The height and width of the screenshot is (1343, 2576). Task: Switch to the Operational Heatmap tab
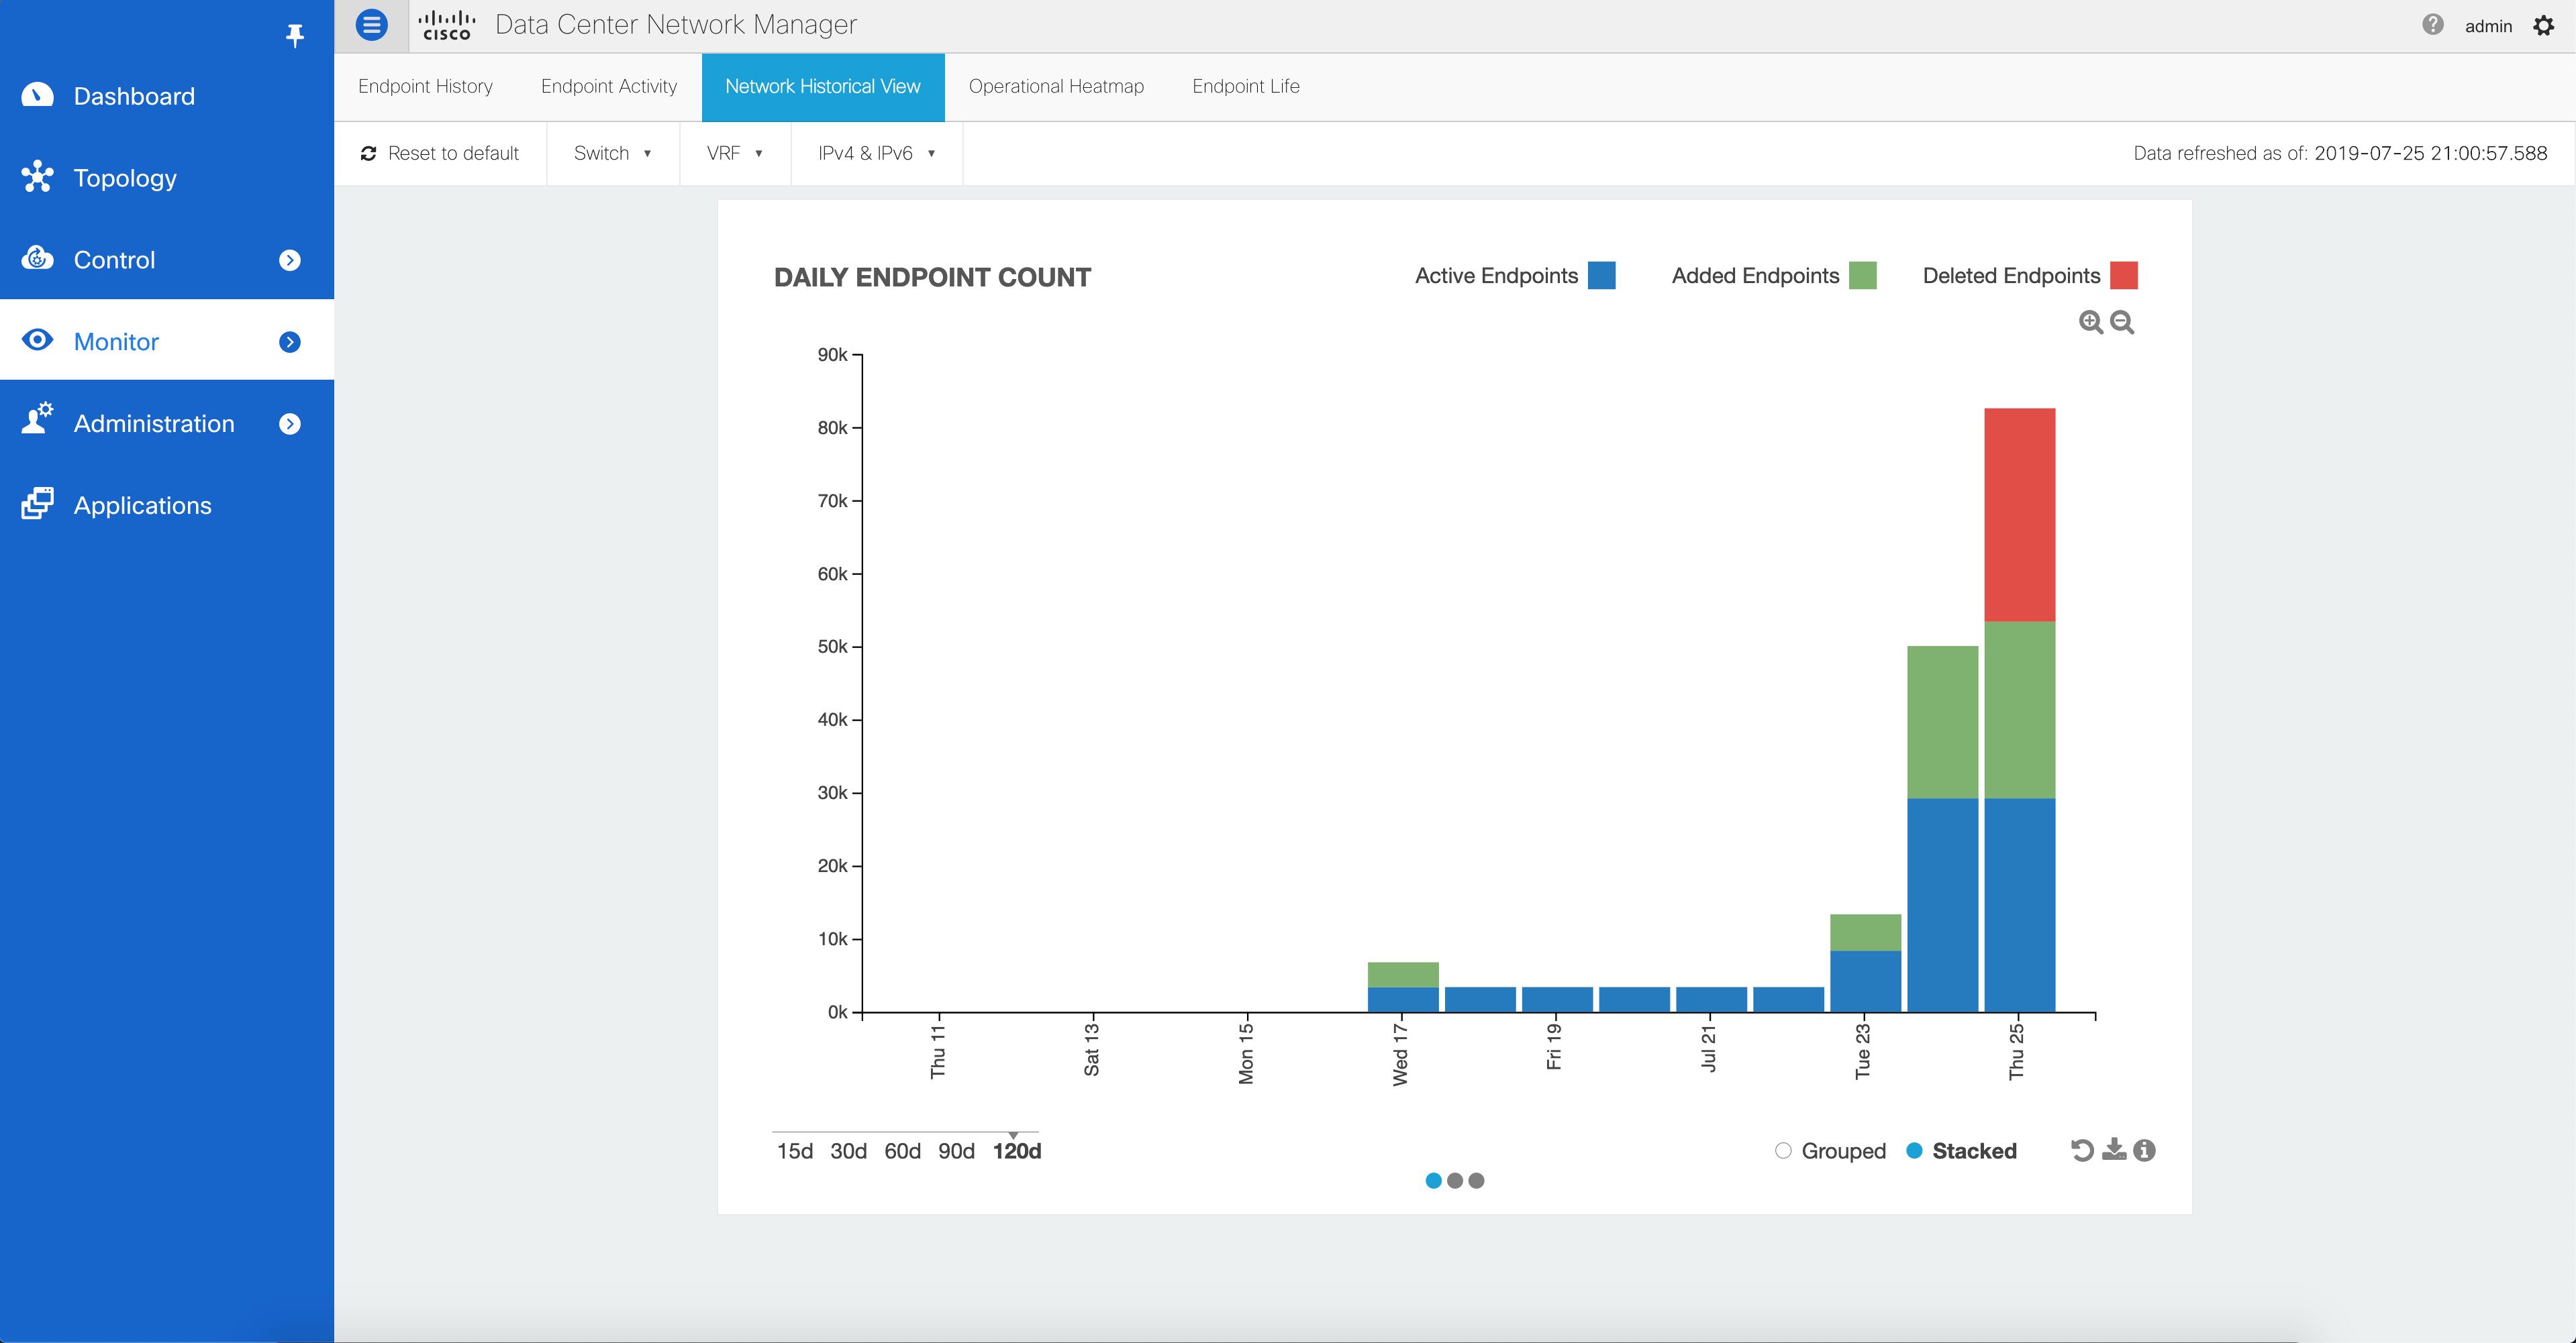click(x=1056, y=87)
